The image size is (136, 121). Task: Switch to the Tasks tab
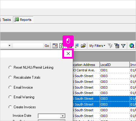pyautogui.click(x=7, y=20)
